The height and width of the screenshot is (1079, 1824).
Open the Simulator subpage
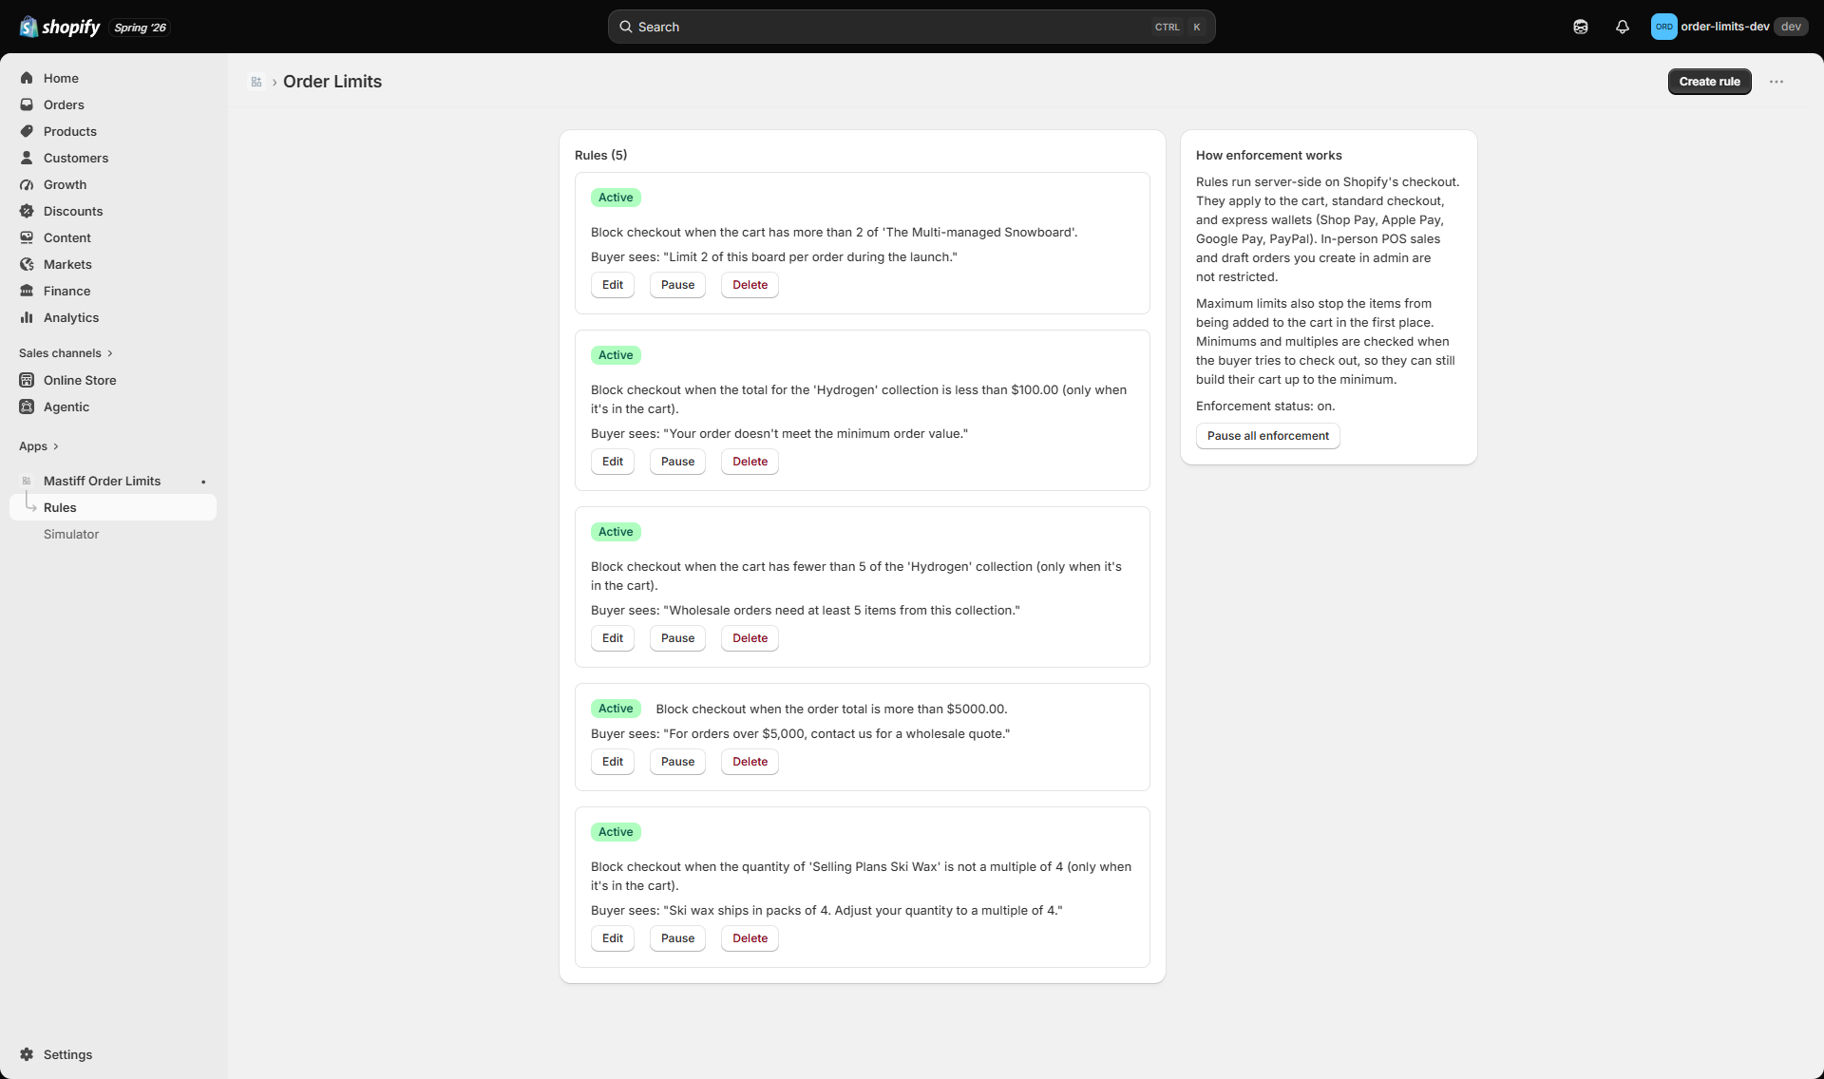(113, 534)
